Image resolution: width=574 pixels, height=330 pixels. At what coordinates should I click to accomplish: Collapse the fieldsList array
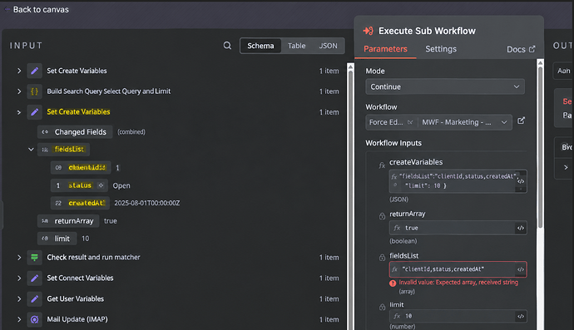[x=31, y=150]
